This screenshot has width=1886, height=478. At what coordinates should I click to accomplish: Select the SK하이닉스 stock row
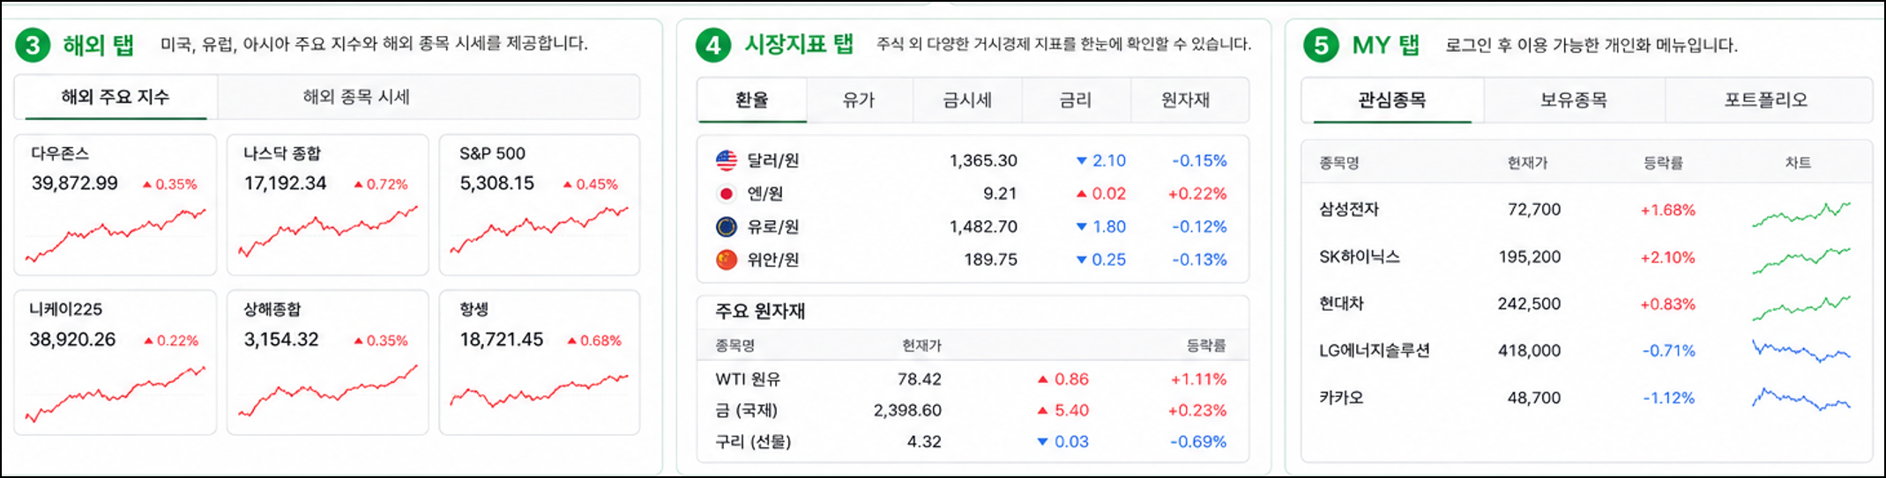[1585, 257]
